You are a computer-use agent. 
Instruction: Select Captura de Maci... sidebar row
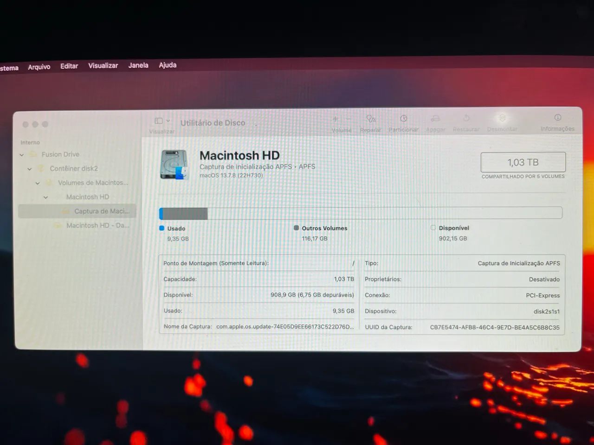77,211
